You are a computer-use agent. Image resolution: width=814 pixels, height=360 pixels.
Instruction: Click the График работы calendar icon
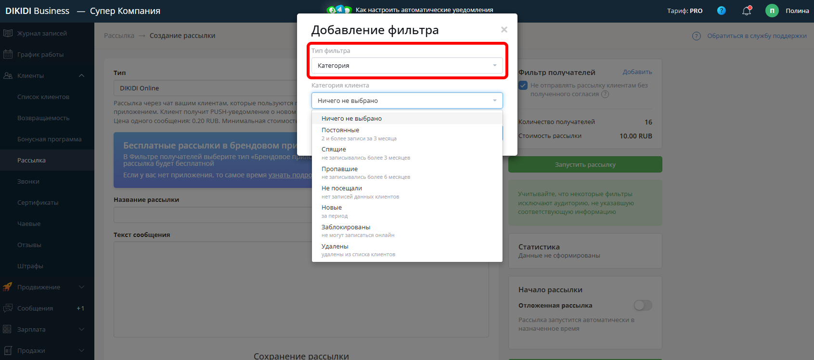point(8,54)
